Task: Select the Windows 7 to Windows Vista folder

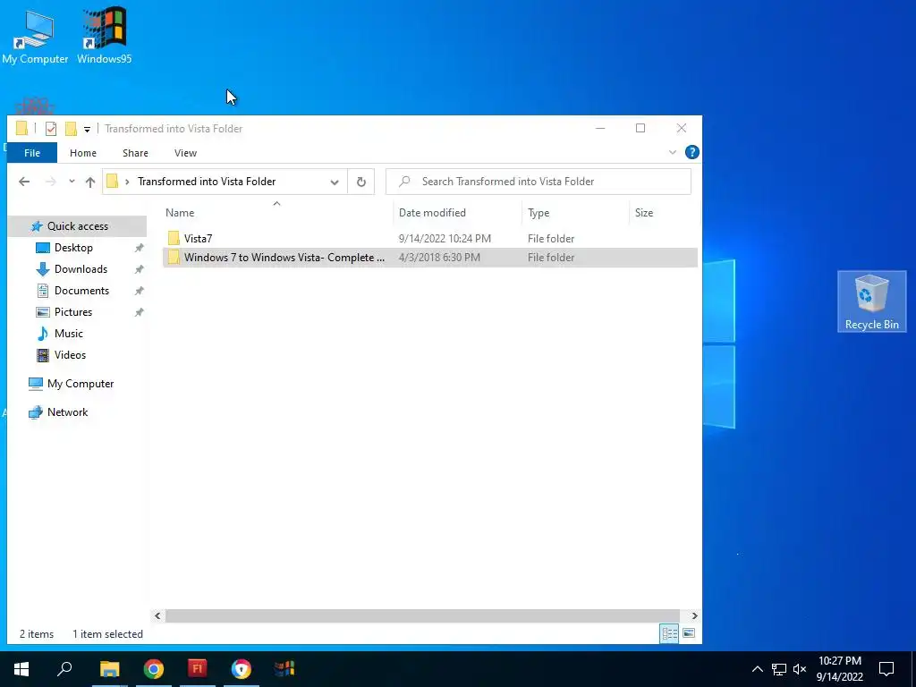Action: click(x=430, y=258)
